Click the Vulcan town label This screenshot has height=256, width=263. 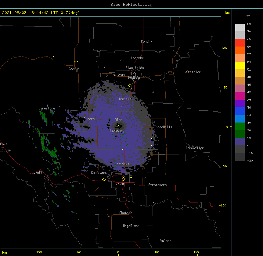(x=166, y=241)
